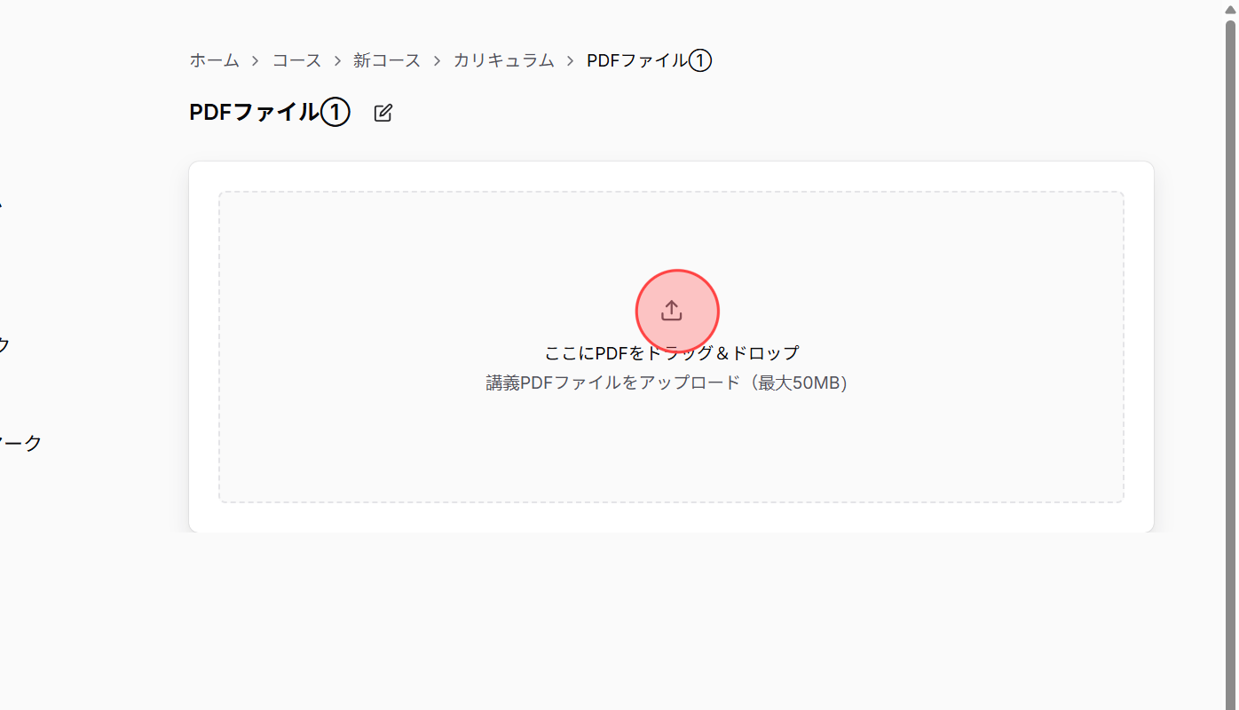The image size is (1239, 710).
Task: Open the 新コース breadcrumb entry
Action: [x=387, y=60]
